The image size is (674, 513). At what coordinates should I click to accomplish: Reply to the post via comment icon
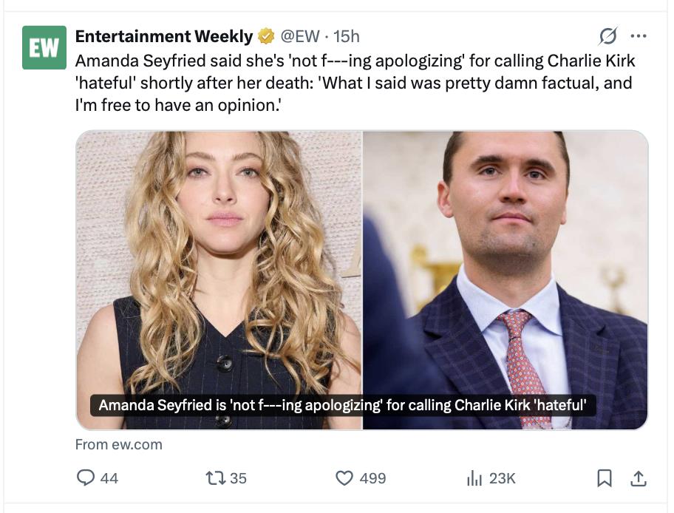click(86, 478)
